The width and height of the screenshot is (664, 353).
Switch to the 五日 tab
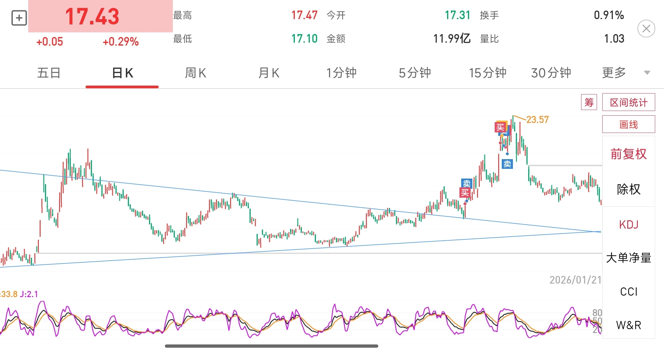tap(49, 73)
